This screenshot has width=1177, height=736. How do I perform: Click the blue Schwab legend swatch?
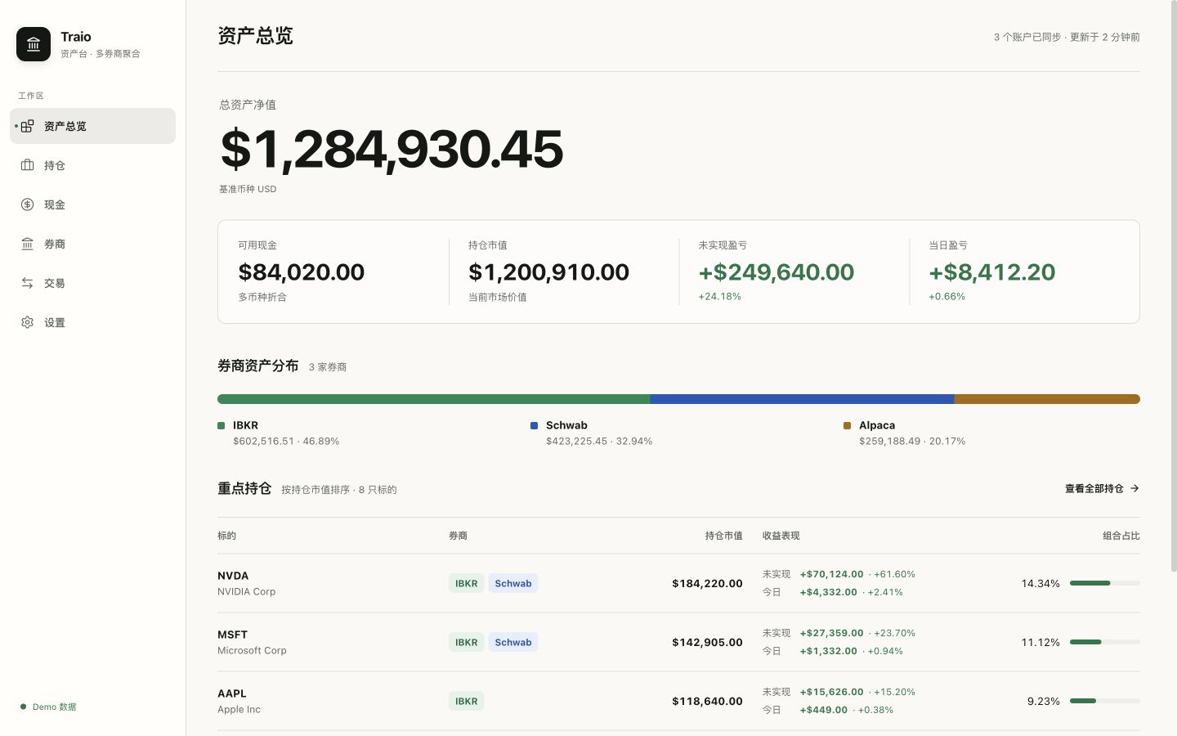coord(534,425)
